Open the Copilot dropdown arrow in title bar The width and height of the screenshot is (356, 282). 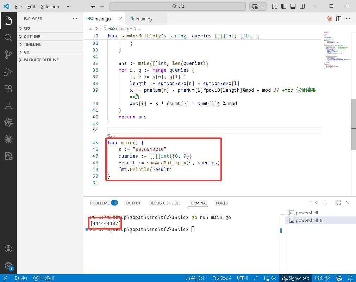point(263,6)
